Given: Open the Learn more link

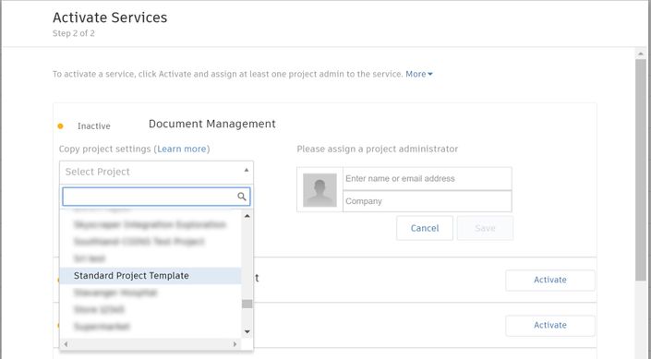Looking at the screenshot, I should pos(181,149).
